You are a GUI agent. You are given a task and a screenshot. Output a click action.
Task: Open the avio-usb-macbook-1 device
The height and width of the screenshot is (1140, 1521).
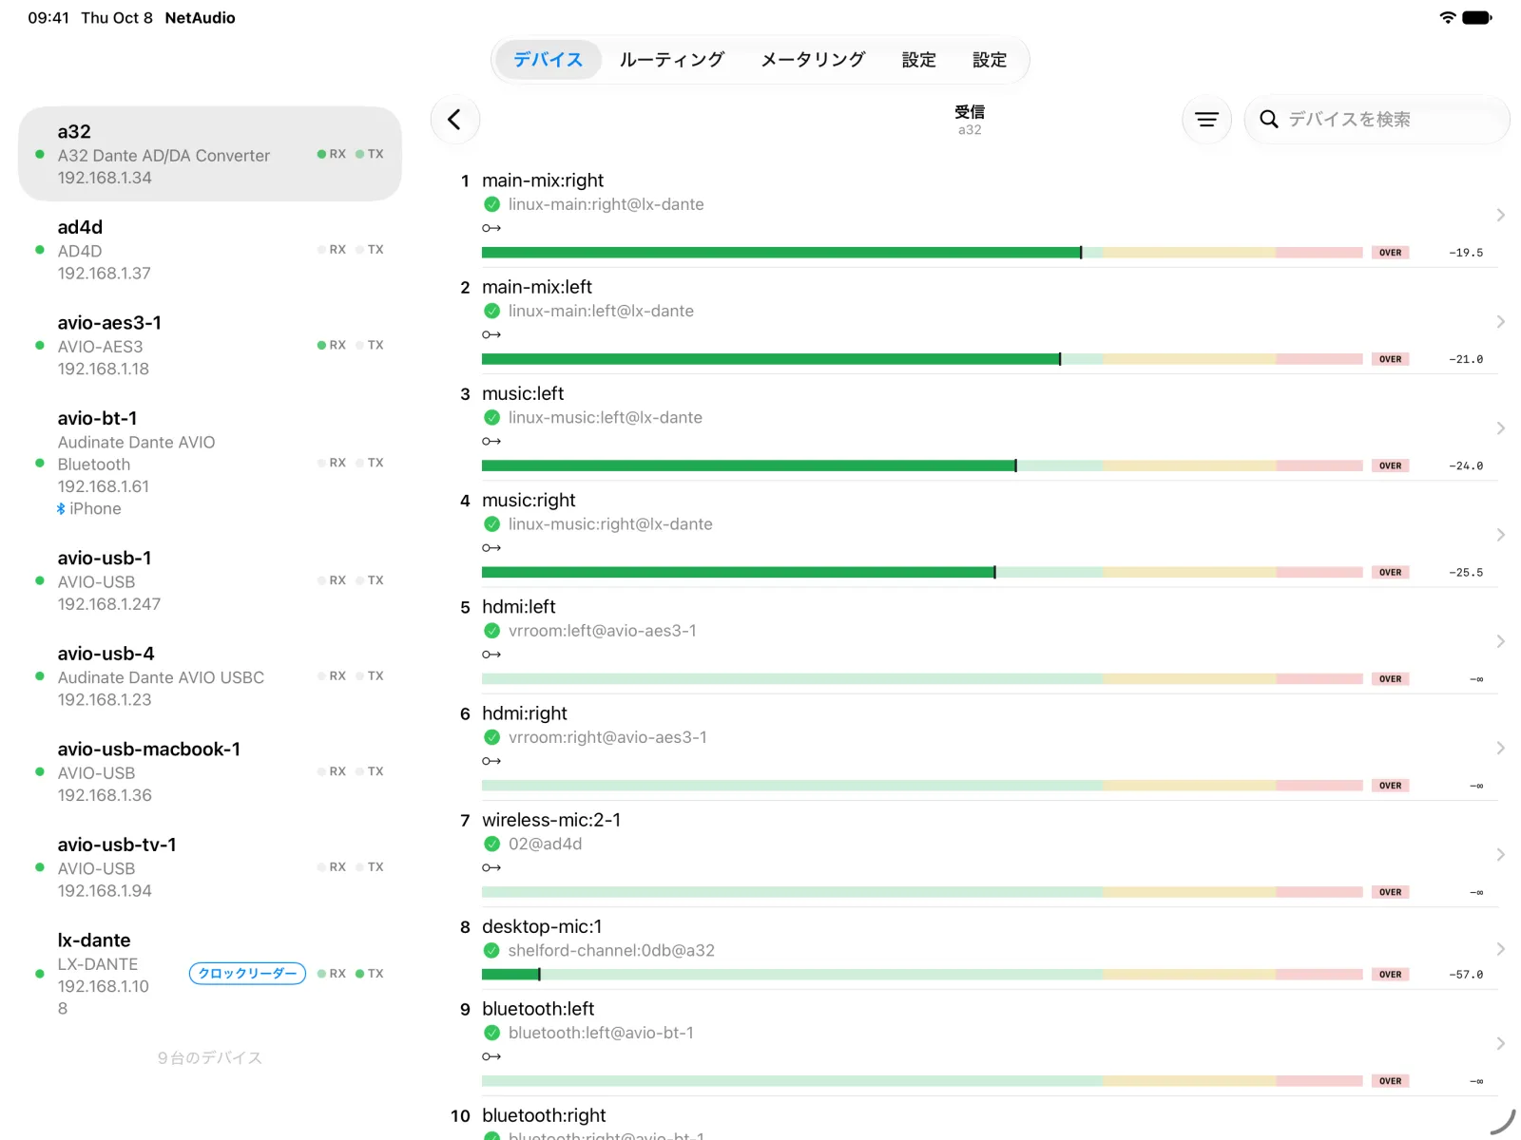(210, 772)
